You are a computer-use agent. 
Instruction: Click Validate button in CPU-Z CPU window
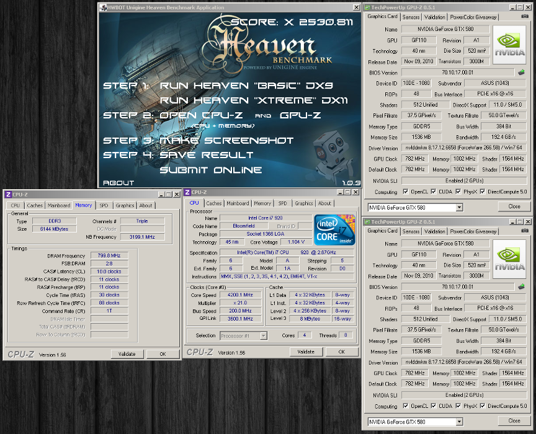(306, 352)
